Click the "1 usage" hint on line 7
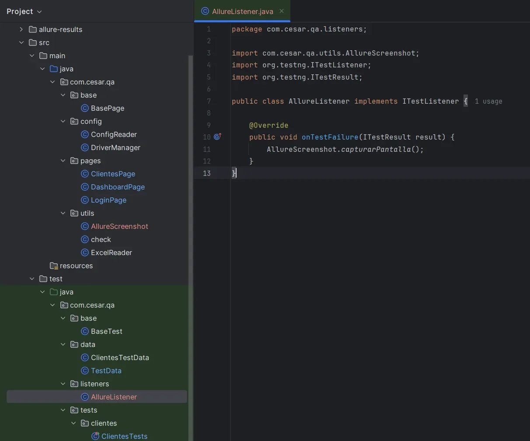The image size is (530, 441). point(488,101)
